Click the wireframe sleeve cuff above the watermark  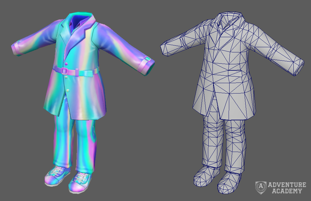pos(296,66)
